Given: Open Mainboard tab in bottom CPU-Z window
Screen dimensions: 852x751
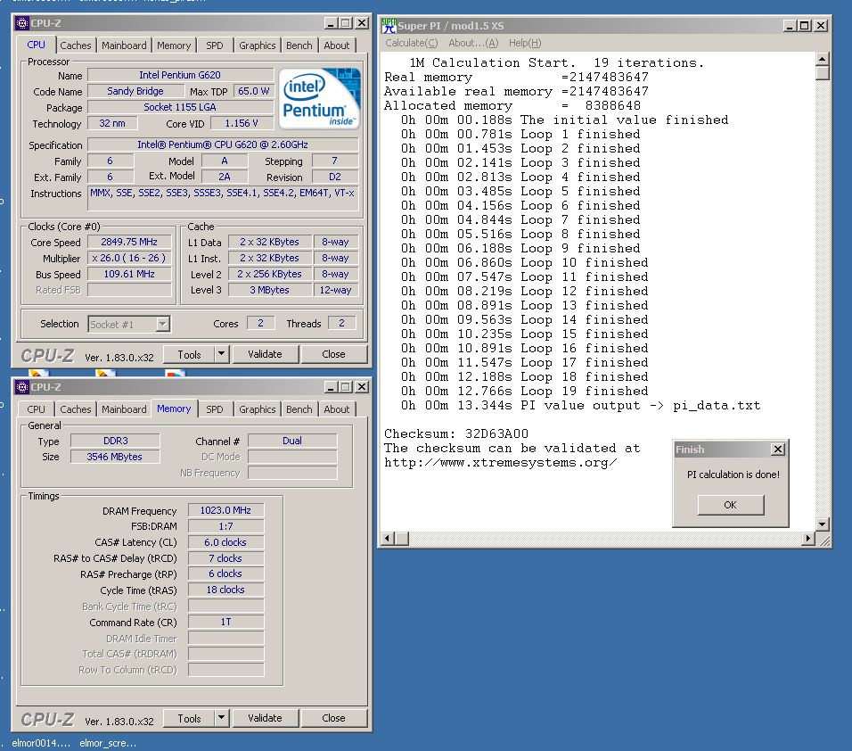Looking at the screenshot, I should point(124,409).
